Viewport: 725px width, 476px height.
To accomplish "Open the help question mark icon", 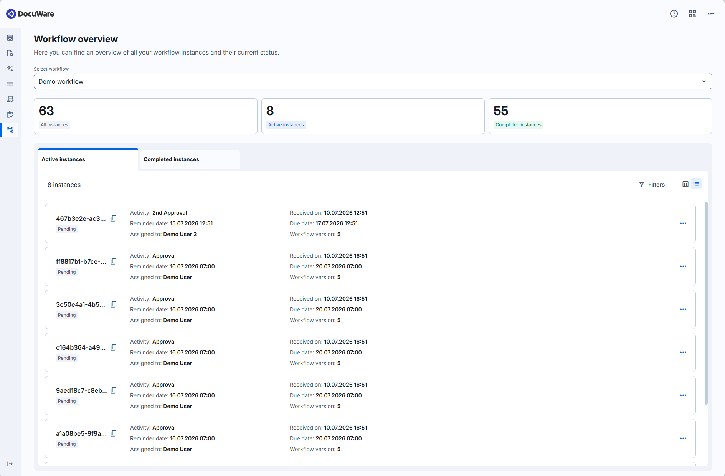I will [x=674, y=14].
